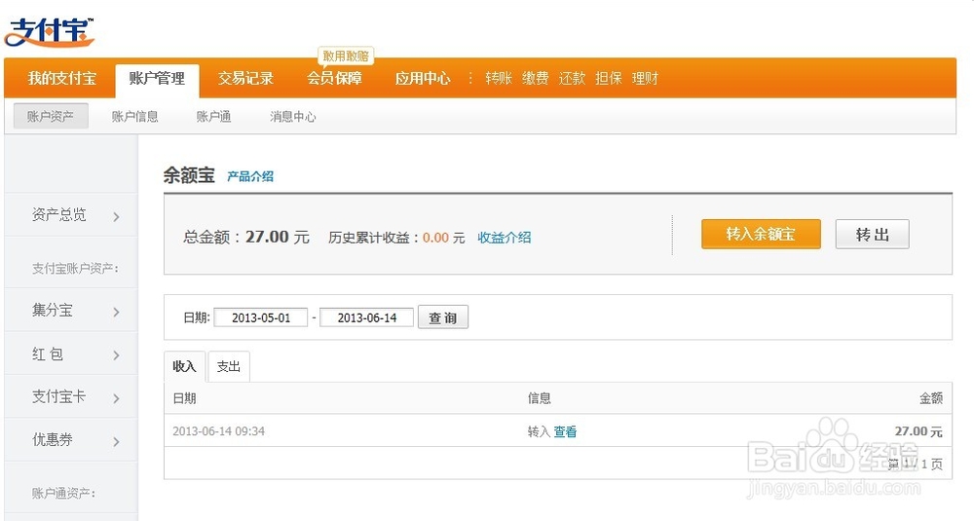This screenshot has width=974, height=521.
Task: Expand the arrow beside 支付宝卡
Action: click(116, 398)
